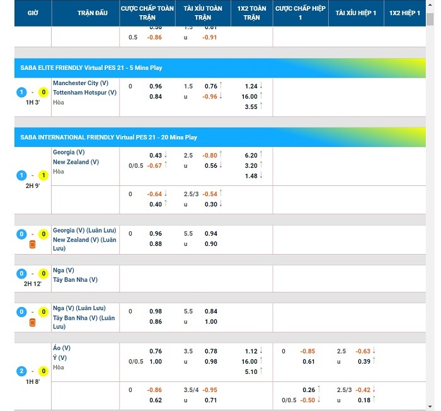
Task: Click the scrollbar down arrow
Action: click(430, 406)
